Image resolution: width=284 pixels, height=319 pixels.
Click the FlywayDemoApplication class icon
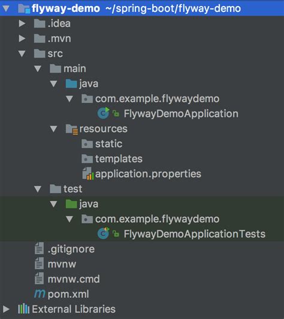tap(104, 113)
